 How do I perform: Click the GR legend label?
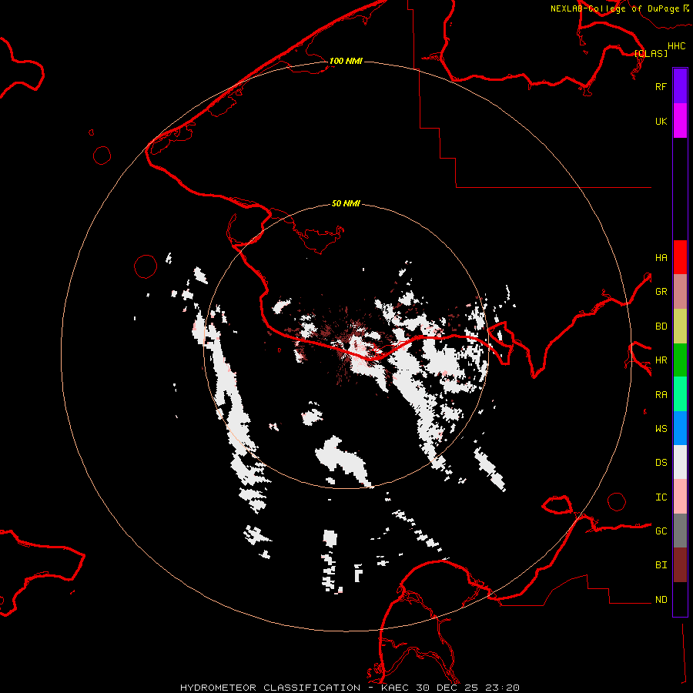[x=661, y=292]
